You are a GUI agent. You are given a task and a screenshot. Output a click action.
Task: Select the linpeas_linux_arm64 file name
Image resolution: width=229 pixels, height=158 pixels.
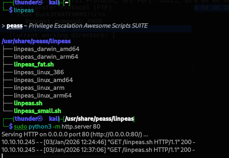[x=43, y=96]
